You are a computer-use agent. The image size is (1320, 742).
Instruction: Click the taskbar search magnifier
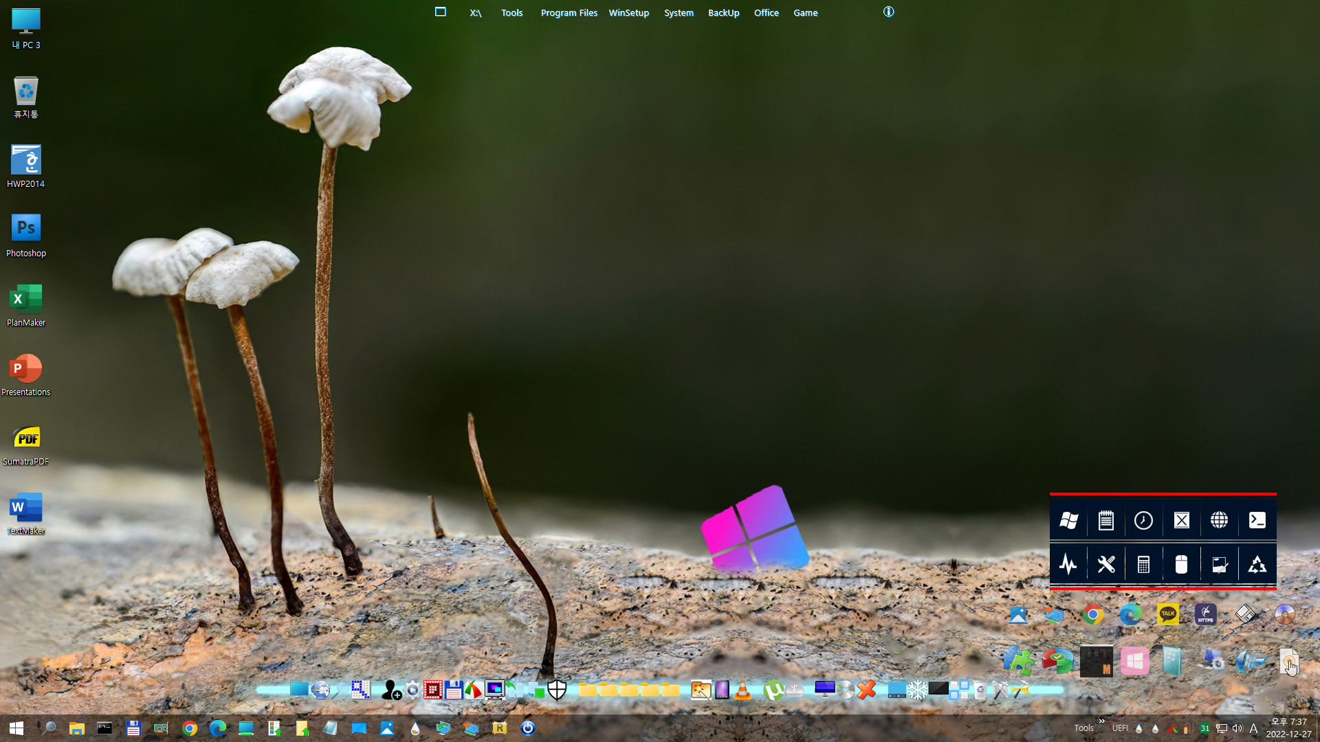pyautogui.click(x=49, y=728)
